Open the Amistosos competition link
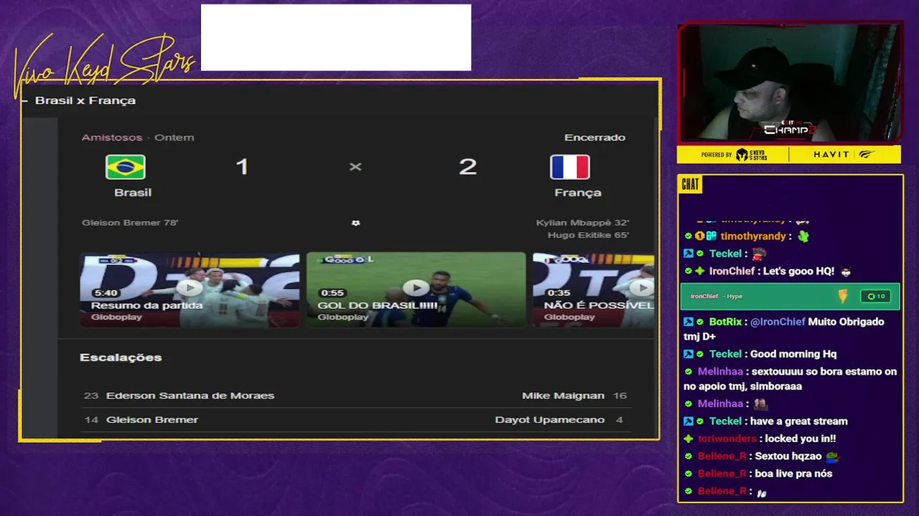 coord(112,138)
